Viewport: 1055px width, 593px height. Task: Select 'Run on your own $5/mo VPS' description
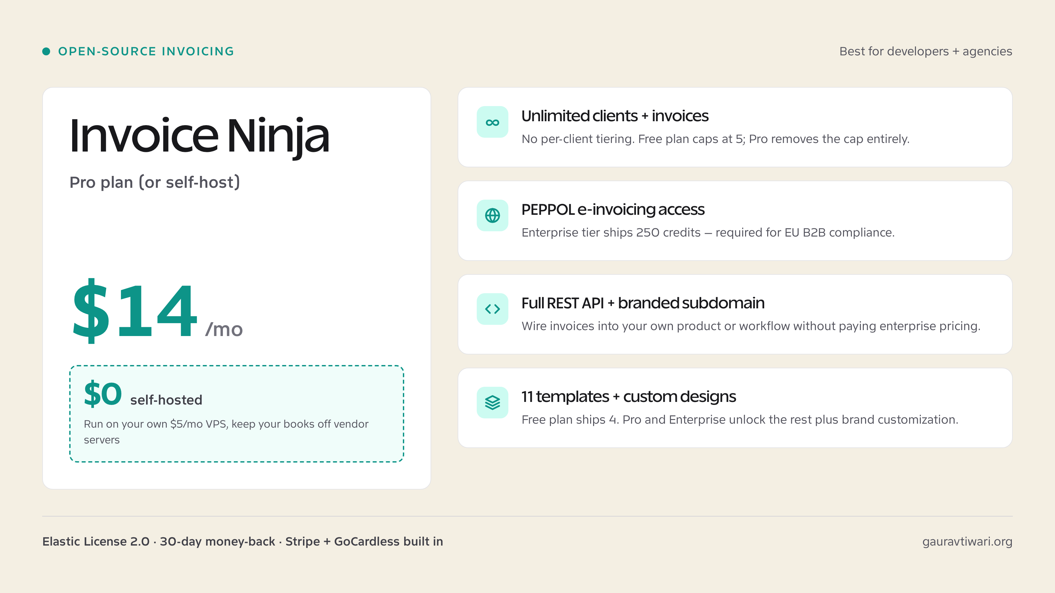226,432
